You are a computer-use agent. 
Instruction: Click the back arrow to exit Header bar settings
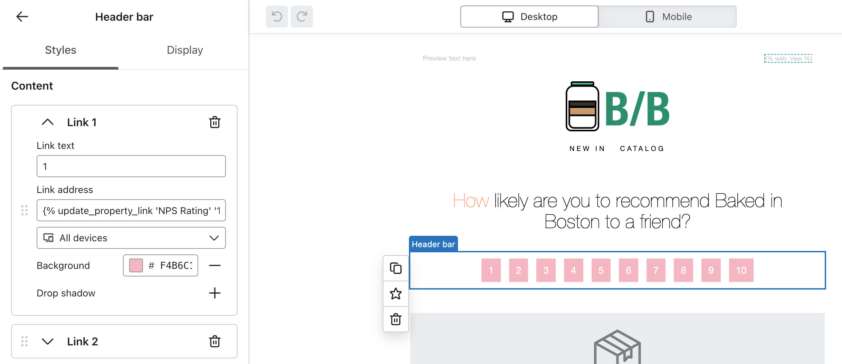(x=22, y=17)
